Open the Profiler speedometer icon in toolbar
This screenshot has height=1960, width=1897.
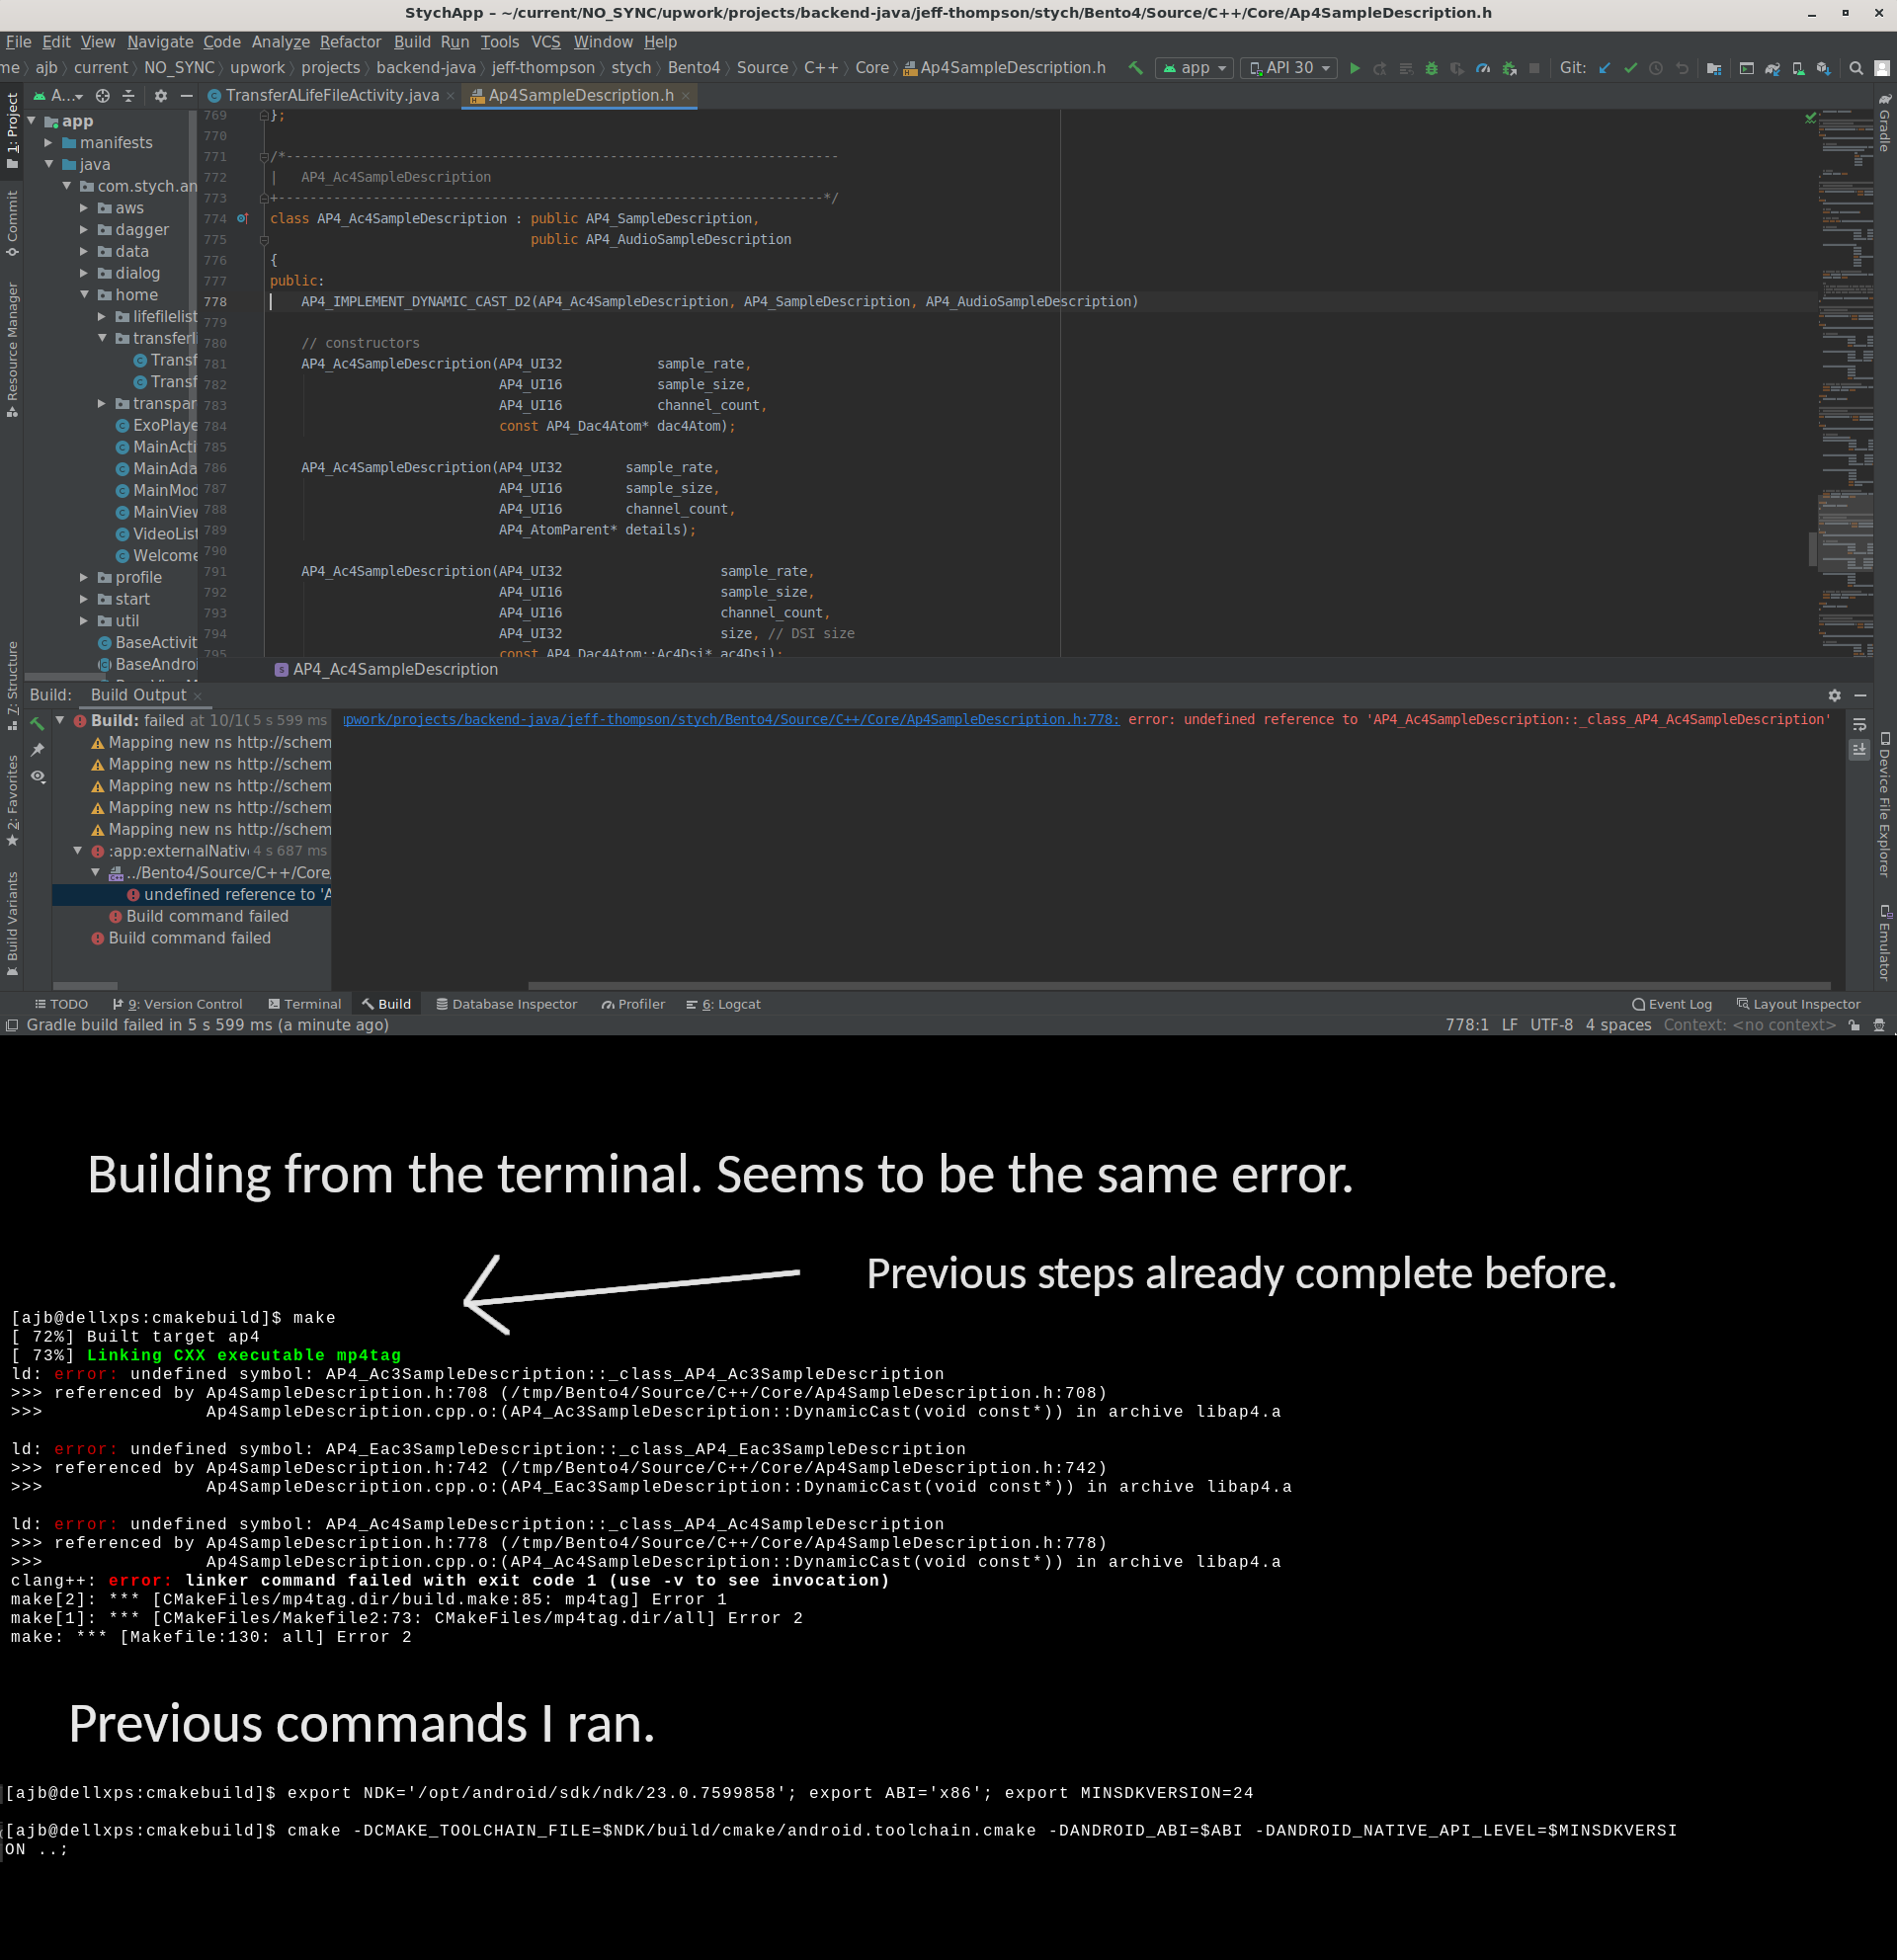tap(1483, 68)
